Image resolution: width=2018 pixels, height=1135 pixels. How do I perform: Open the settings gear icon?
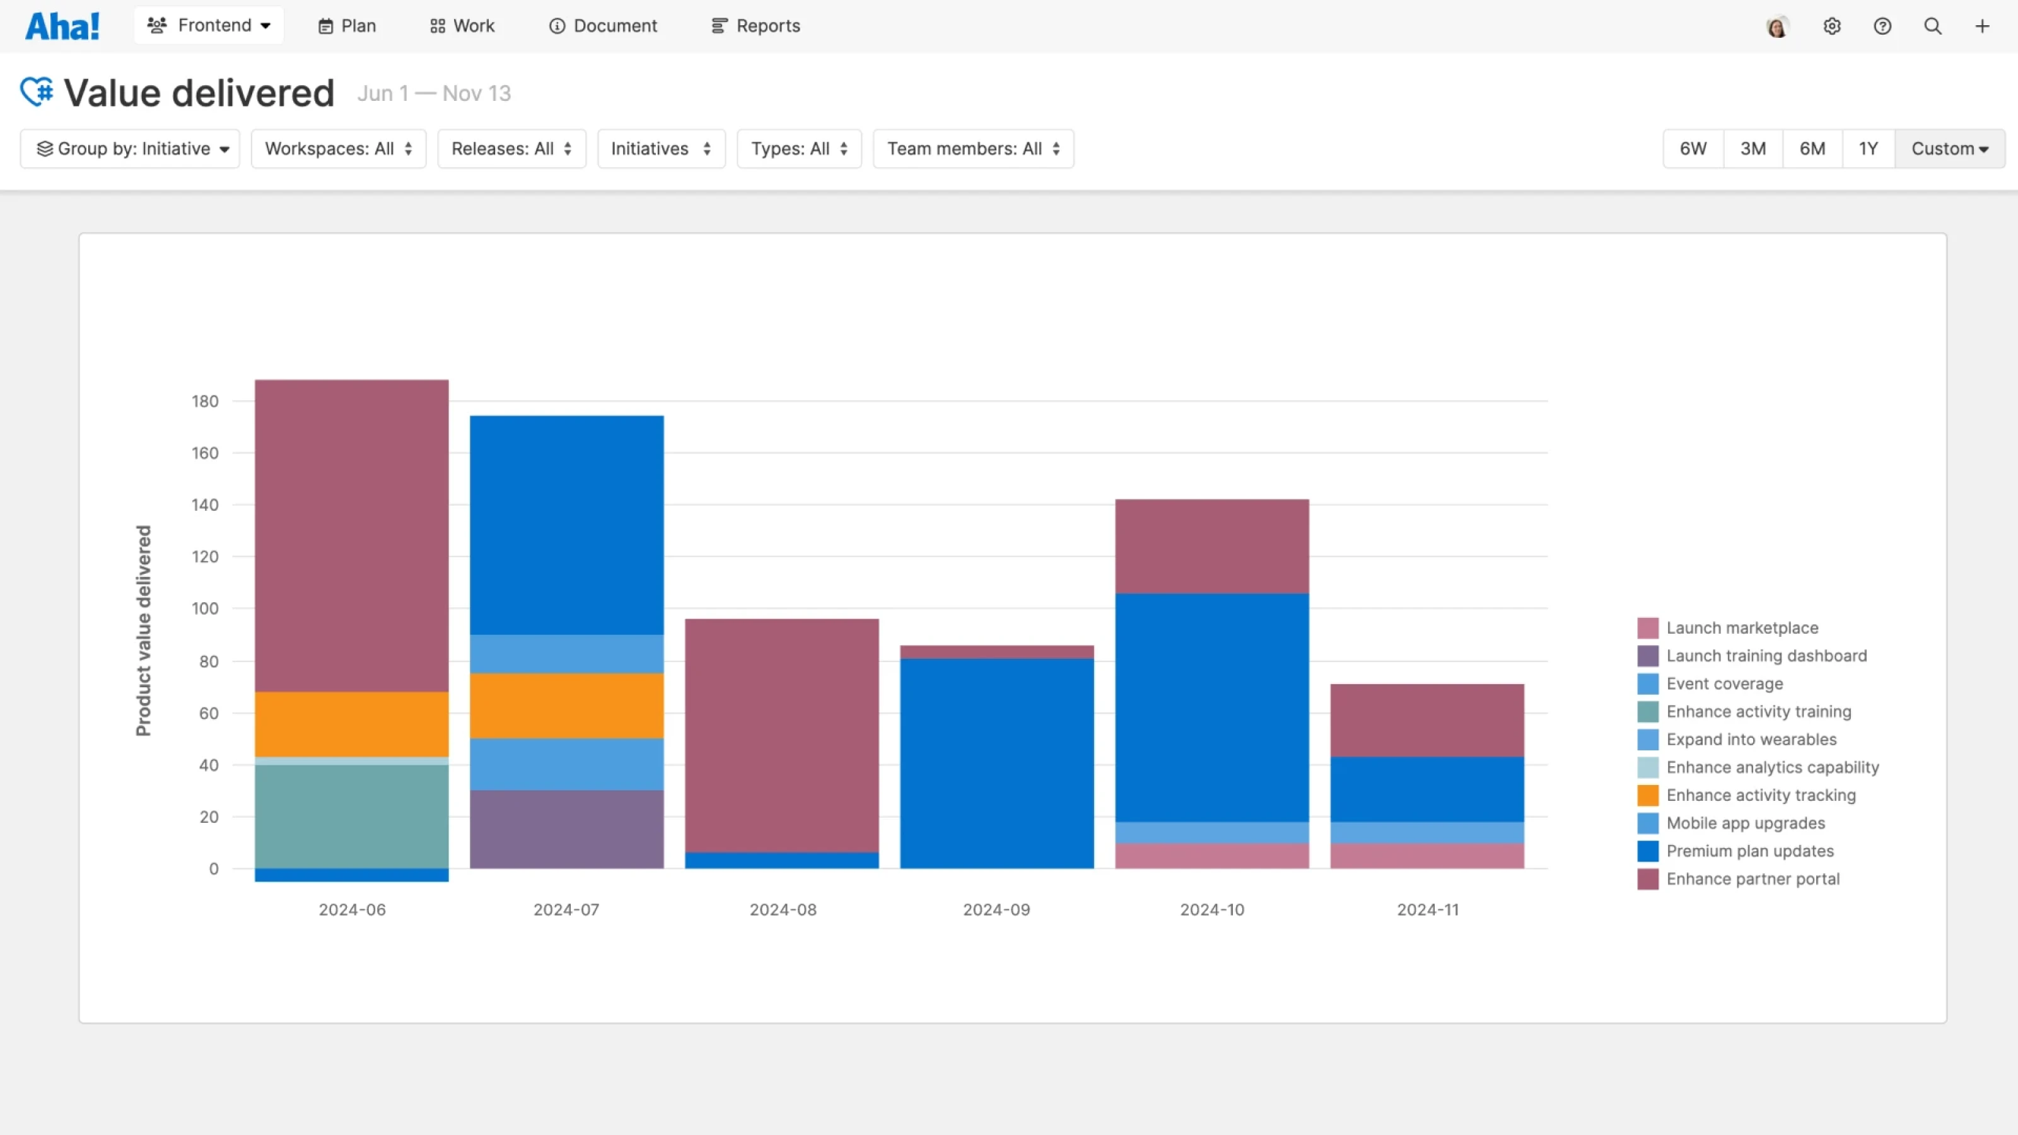coord(1831,26)
